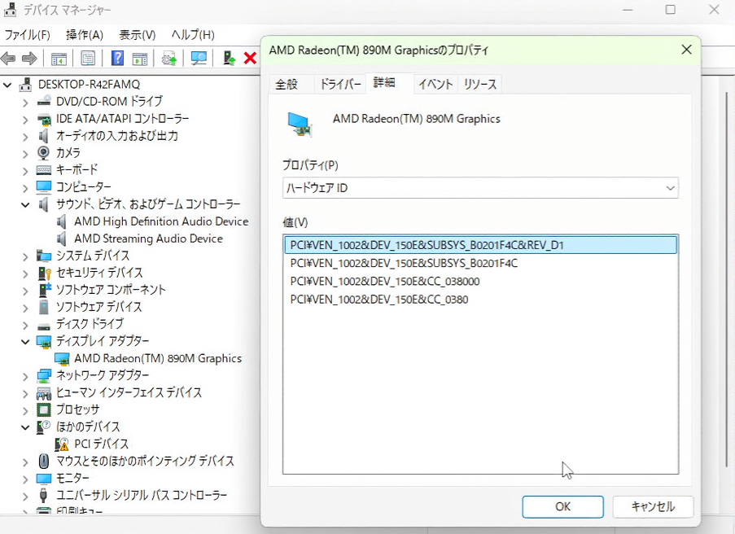Expand the IDE ATA/ATAPI コントローラー category
Screen dimensions: 735x534
pos(25,120)
